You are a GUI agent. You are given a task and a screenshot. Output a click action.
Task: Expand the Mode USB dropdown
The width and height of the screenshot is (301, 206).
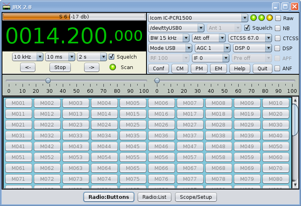(x=170, y=48)
